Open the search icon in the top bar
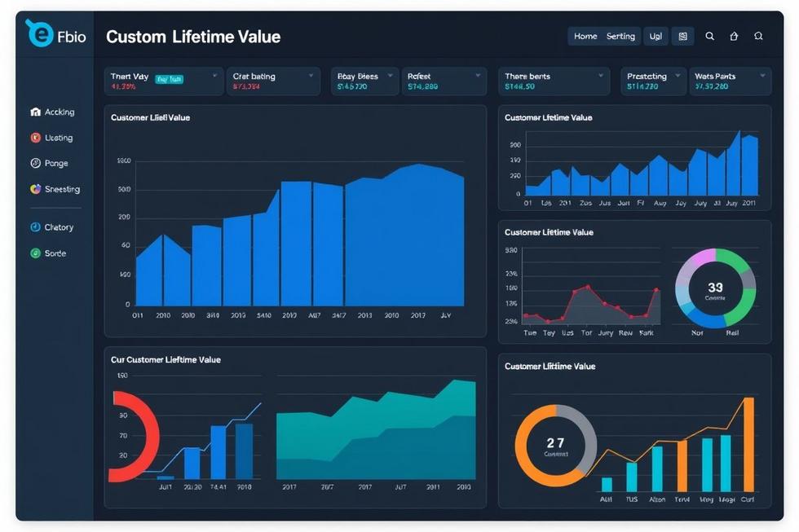This screenshot has width=799, height=532. tap(709, 35)
